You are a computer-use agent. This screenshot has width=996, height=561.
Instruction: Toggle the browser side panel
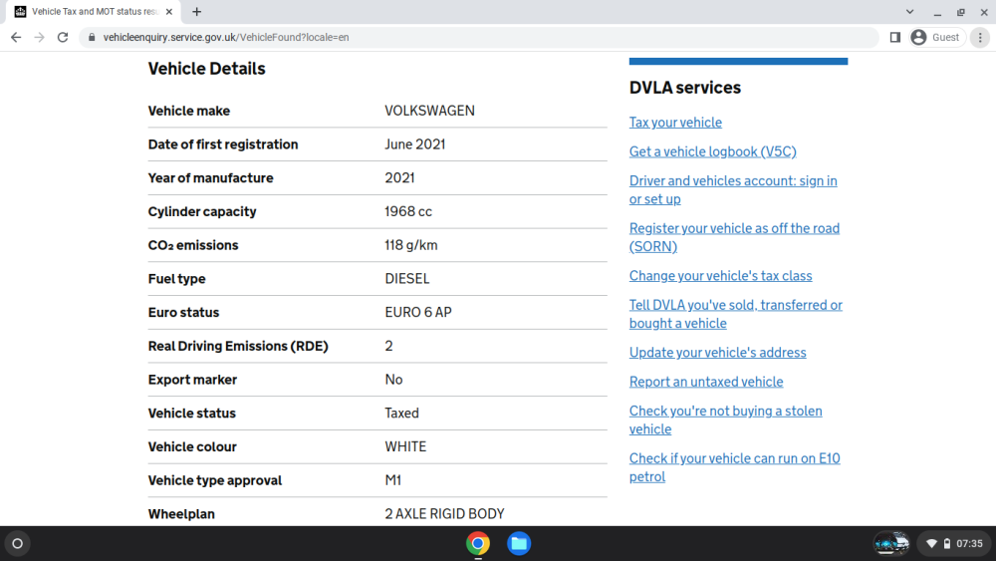tap(895, 38)
